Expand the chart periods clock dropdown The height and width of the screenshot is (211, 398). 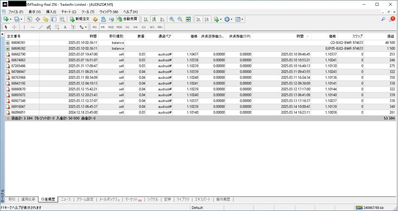pos(232,19)
